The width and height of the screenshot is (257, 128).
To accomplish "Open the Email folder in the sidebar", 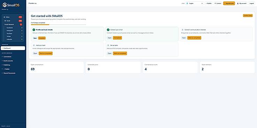I will tap(13, 21).
